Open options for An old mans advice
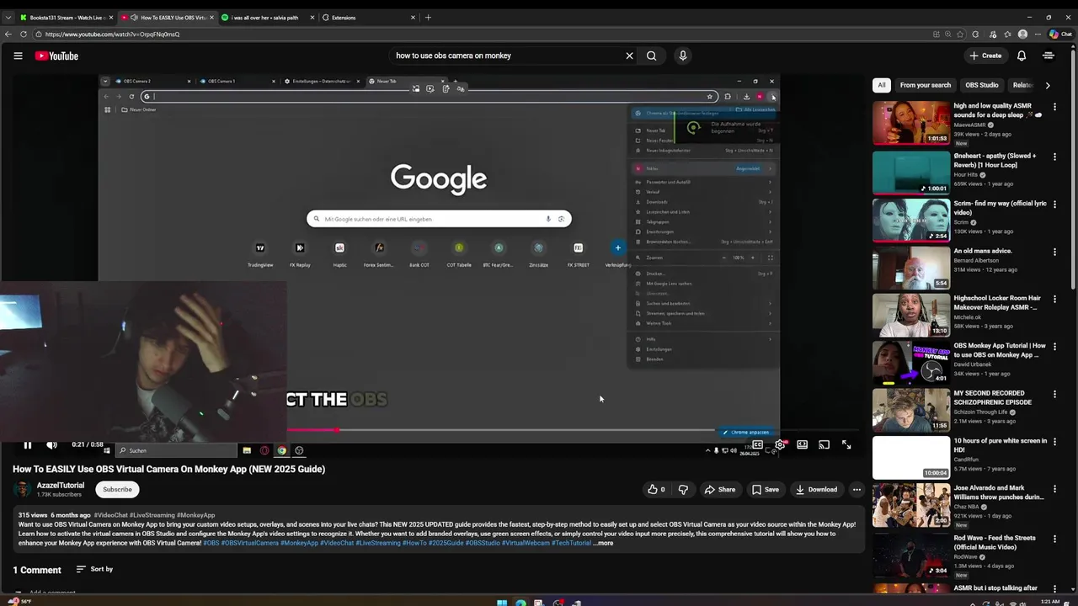This screenshot has height=606, width=1078. (1054, 252)
